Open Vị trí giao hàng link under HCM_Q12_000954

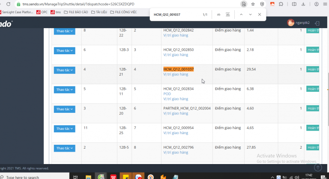coord(176,133)
